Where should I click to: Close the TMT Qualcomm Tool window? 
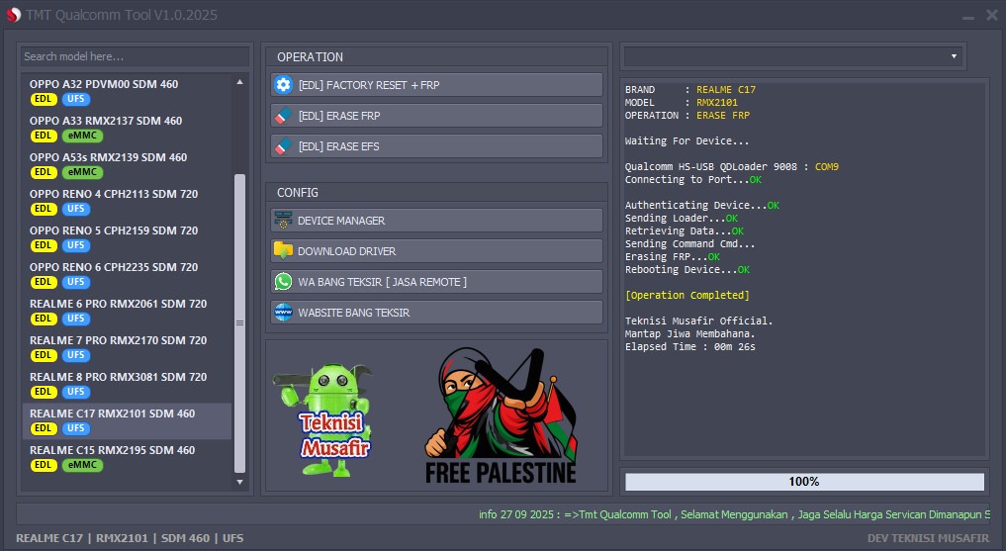(992, 15)
